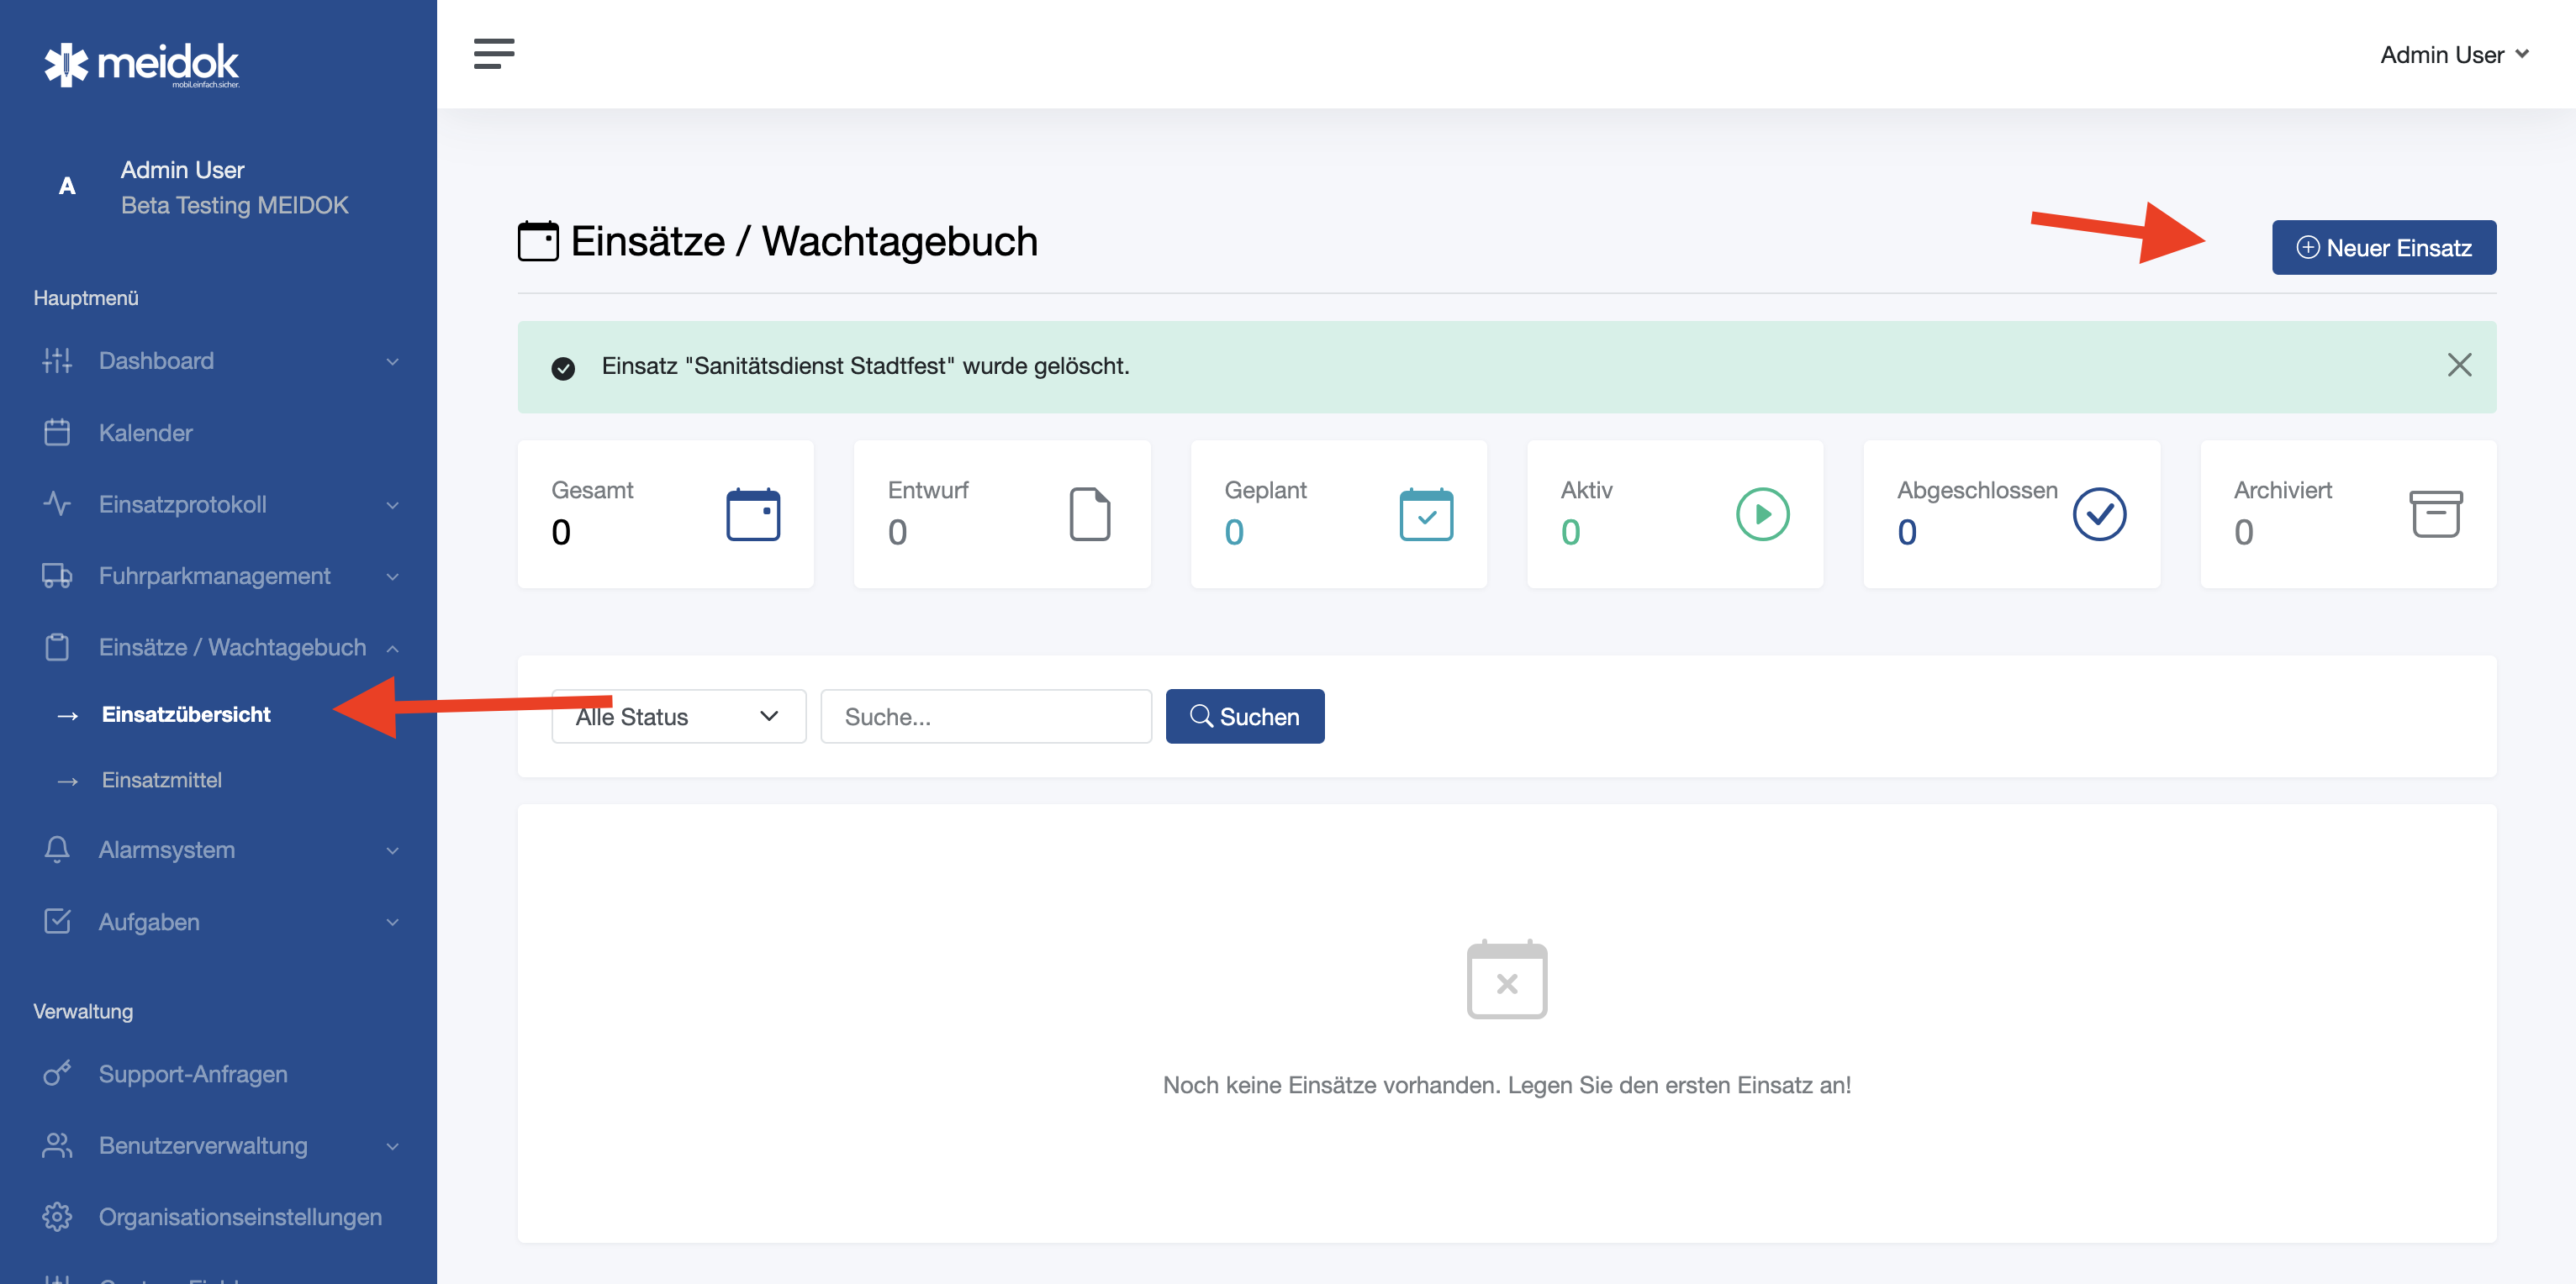Click the Organisationseinstellungen gear icon
The width and height of the screenshot is (2576, 1284).
(57, 1217)
